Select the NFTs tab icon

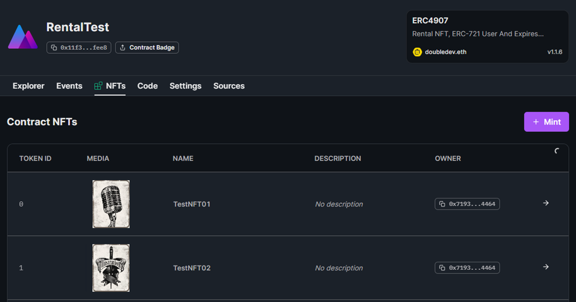coord(98,86)
